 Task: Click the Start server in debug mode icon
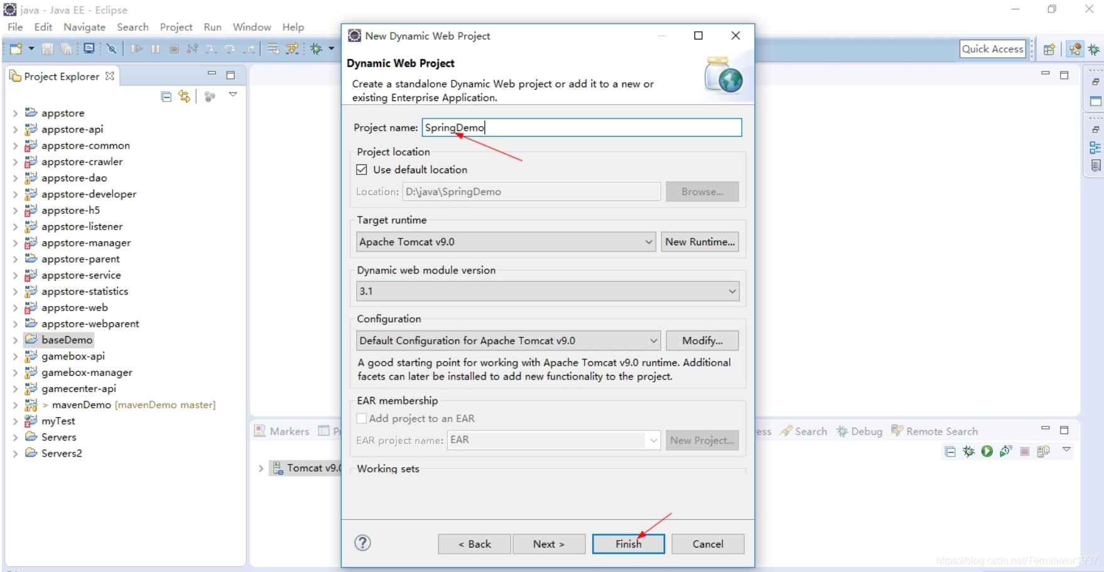[x=969, y=451]
